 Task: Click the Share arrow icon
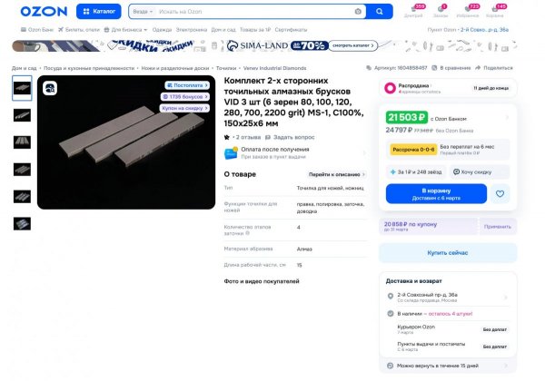point(478,68)
